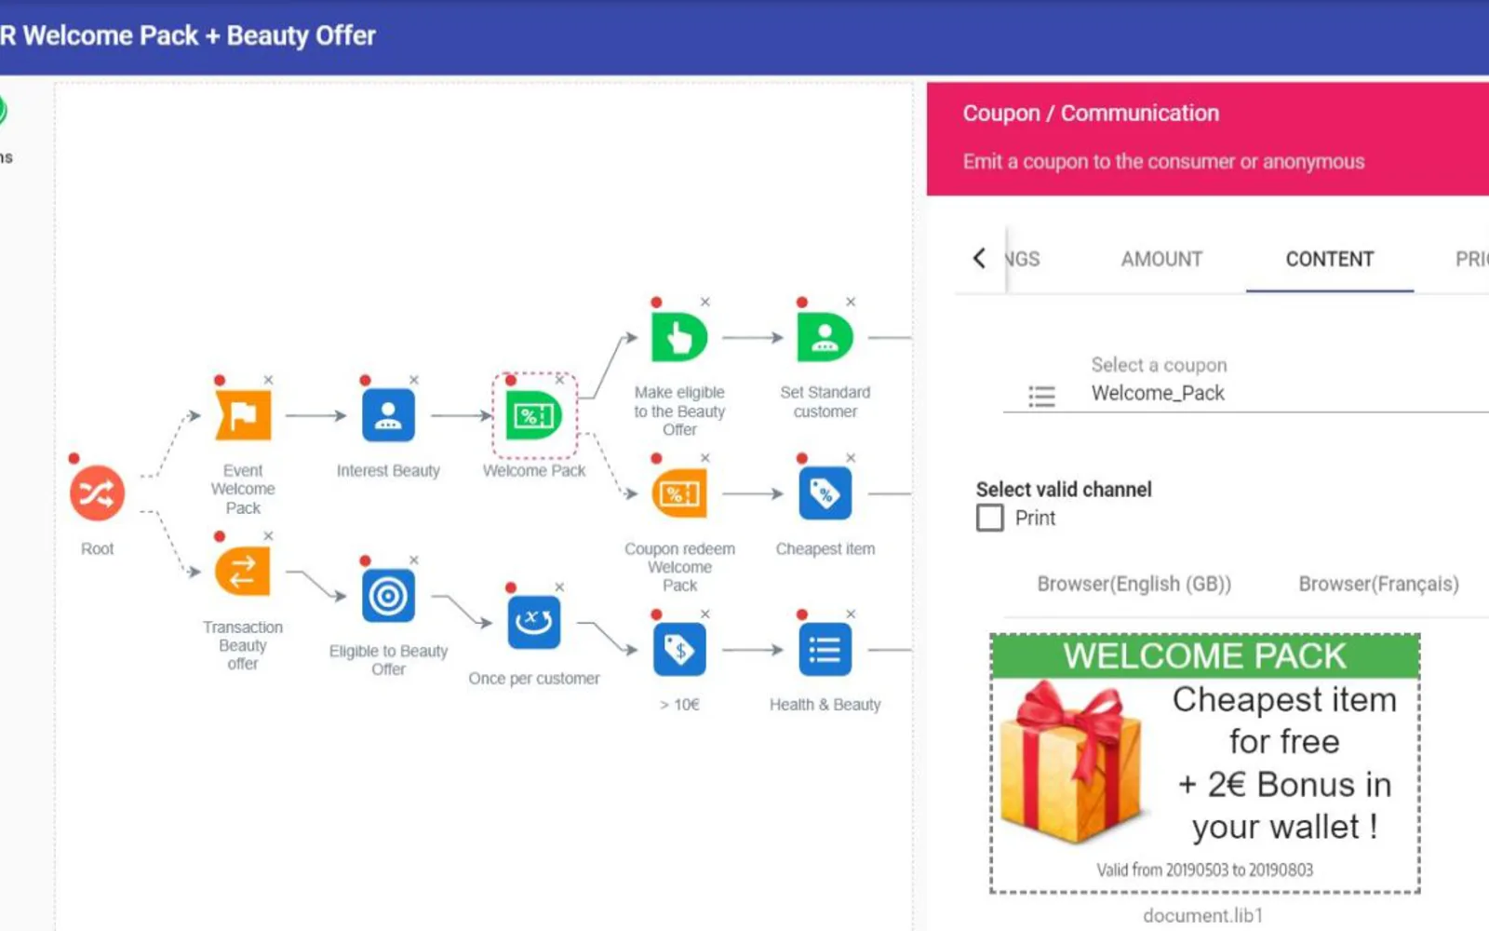
Task: Click the red marker on the Root node
Action: tap(74, 458)
